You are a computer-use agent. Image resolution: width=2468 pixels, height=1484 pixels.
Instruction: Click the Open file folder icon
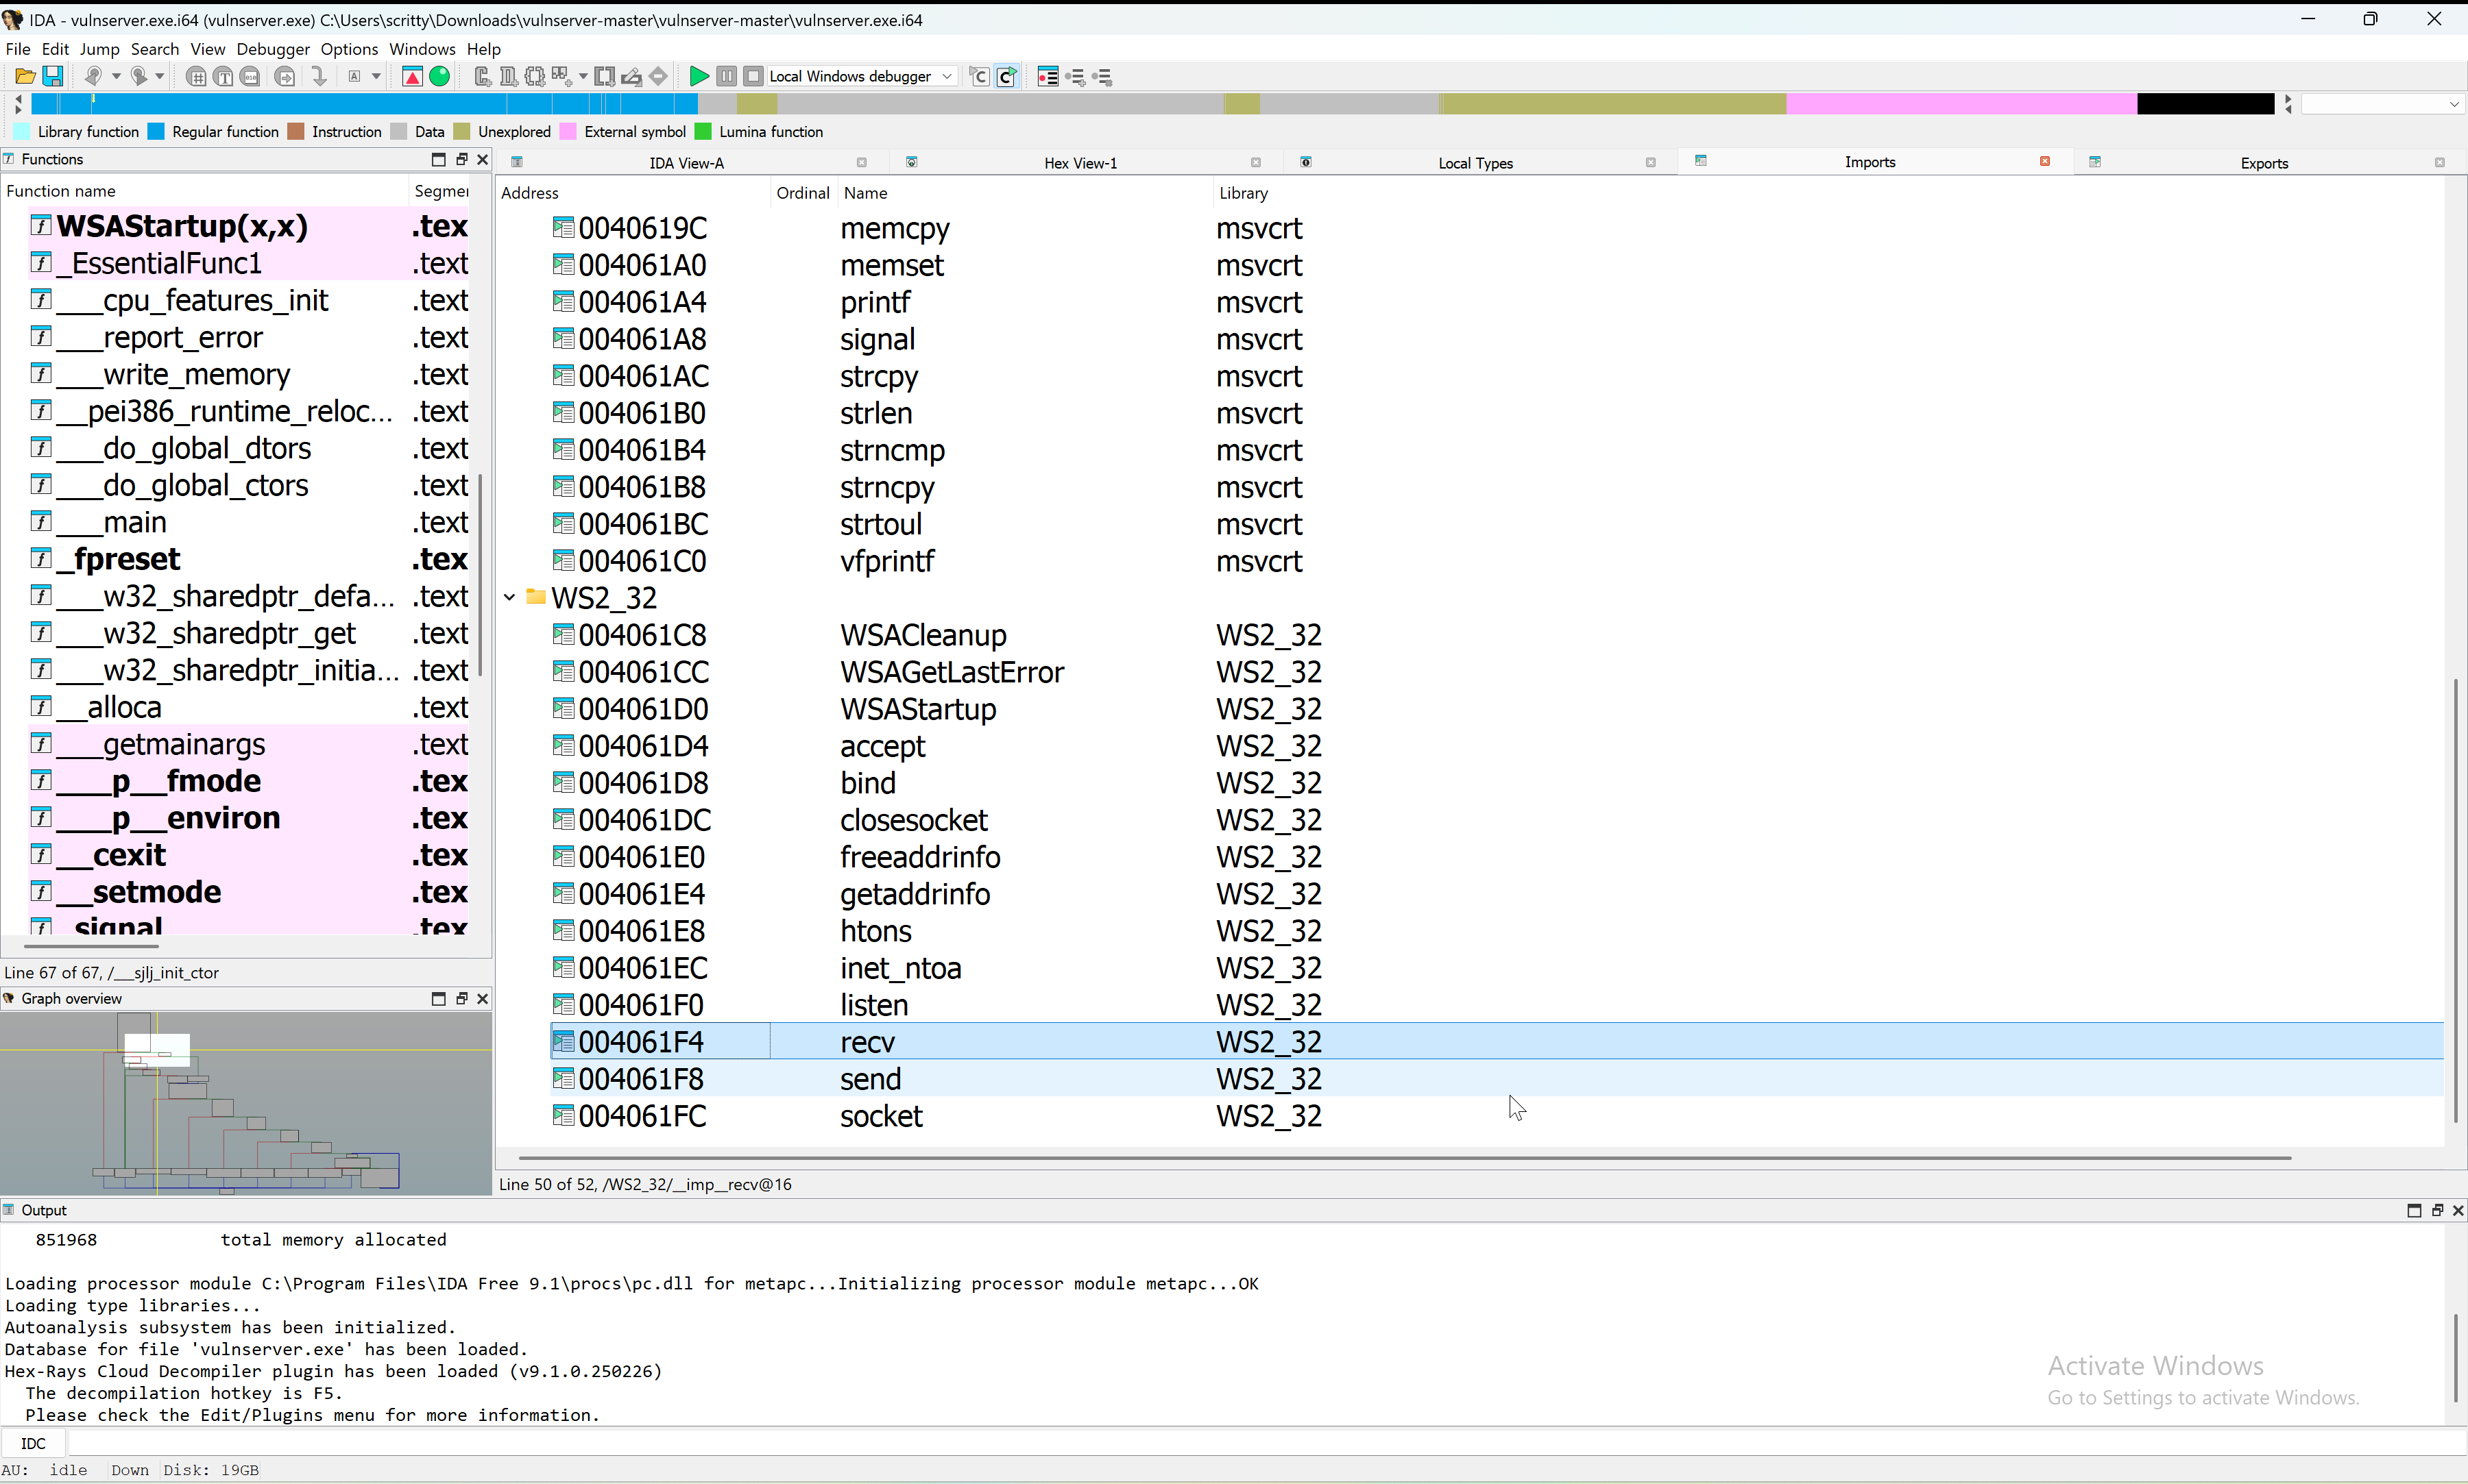[25, 76]
